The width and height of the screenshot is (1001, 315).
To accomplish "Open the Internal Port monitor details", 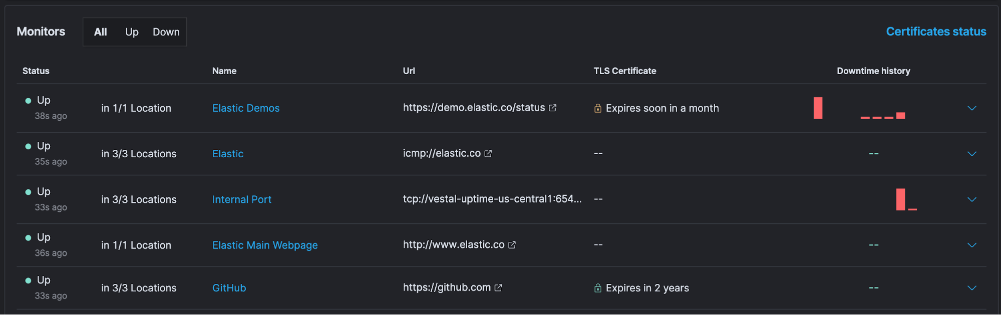I will [x=242, y=199].
